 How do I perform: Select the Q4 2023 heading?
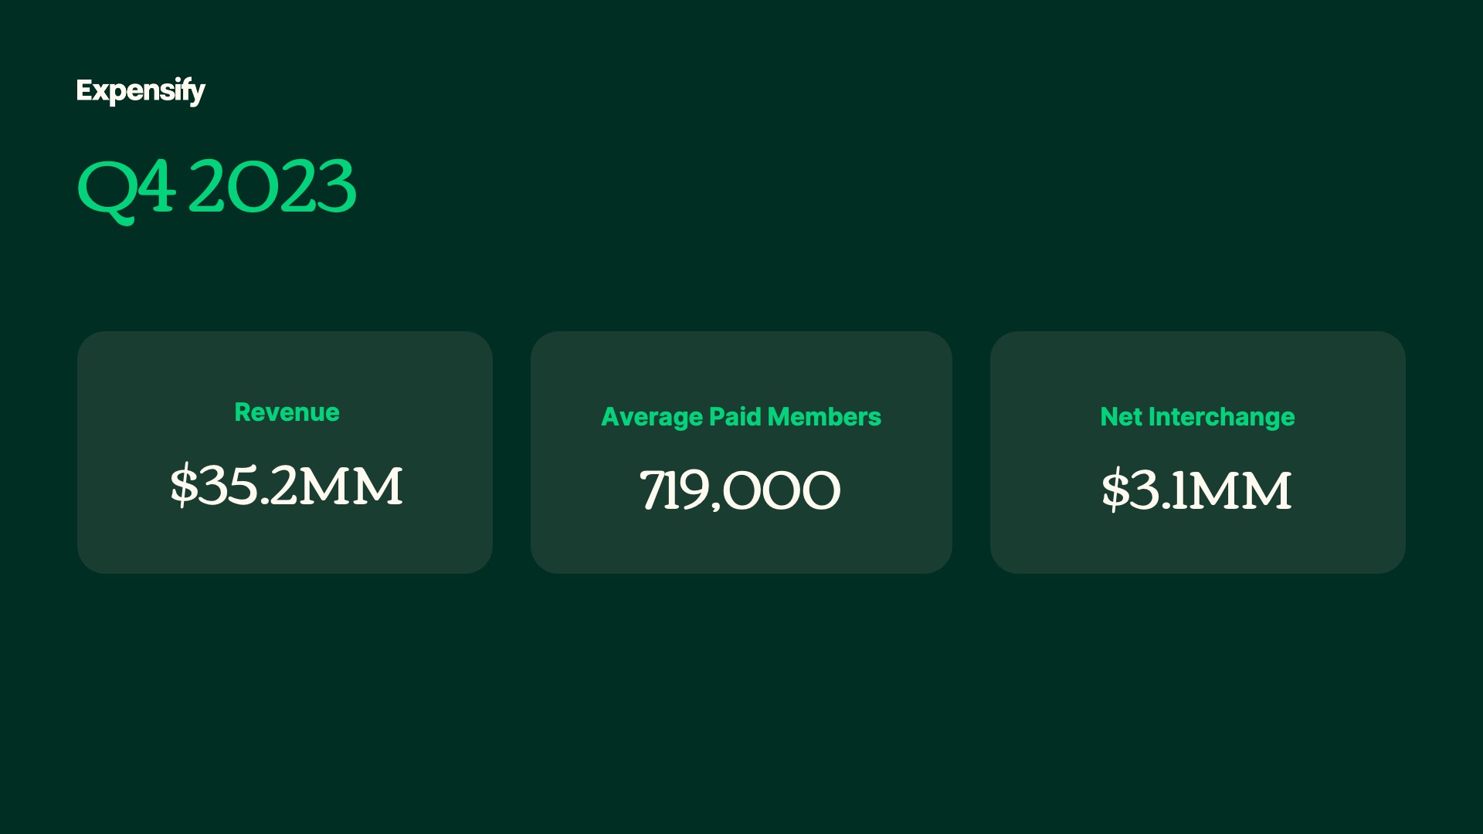pyautogui.click(x=216, y=187)
